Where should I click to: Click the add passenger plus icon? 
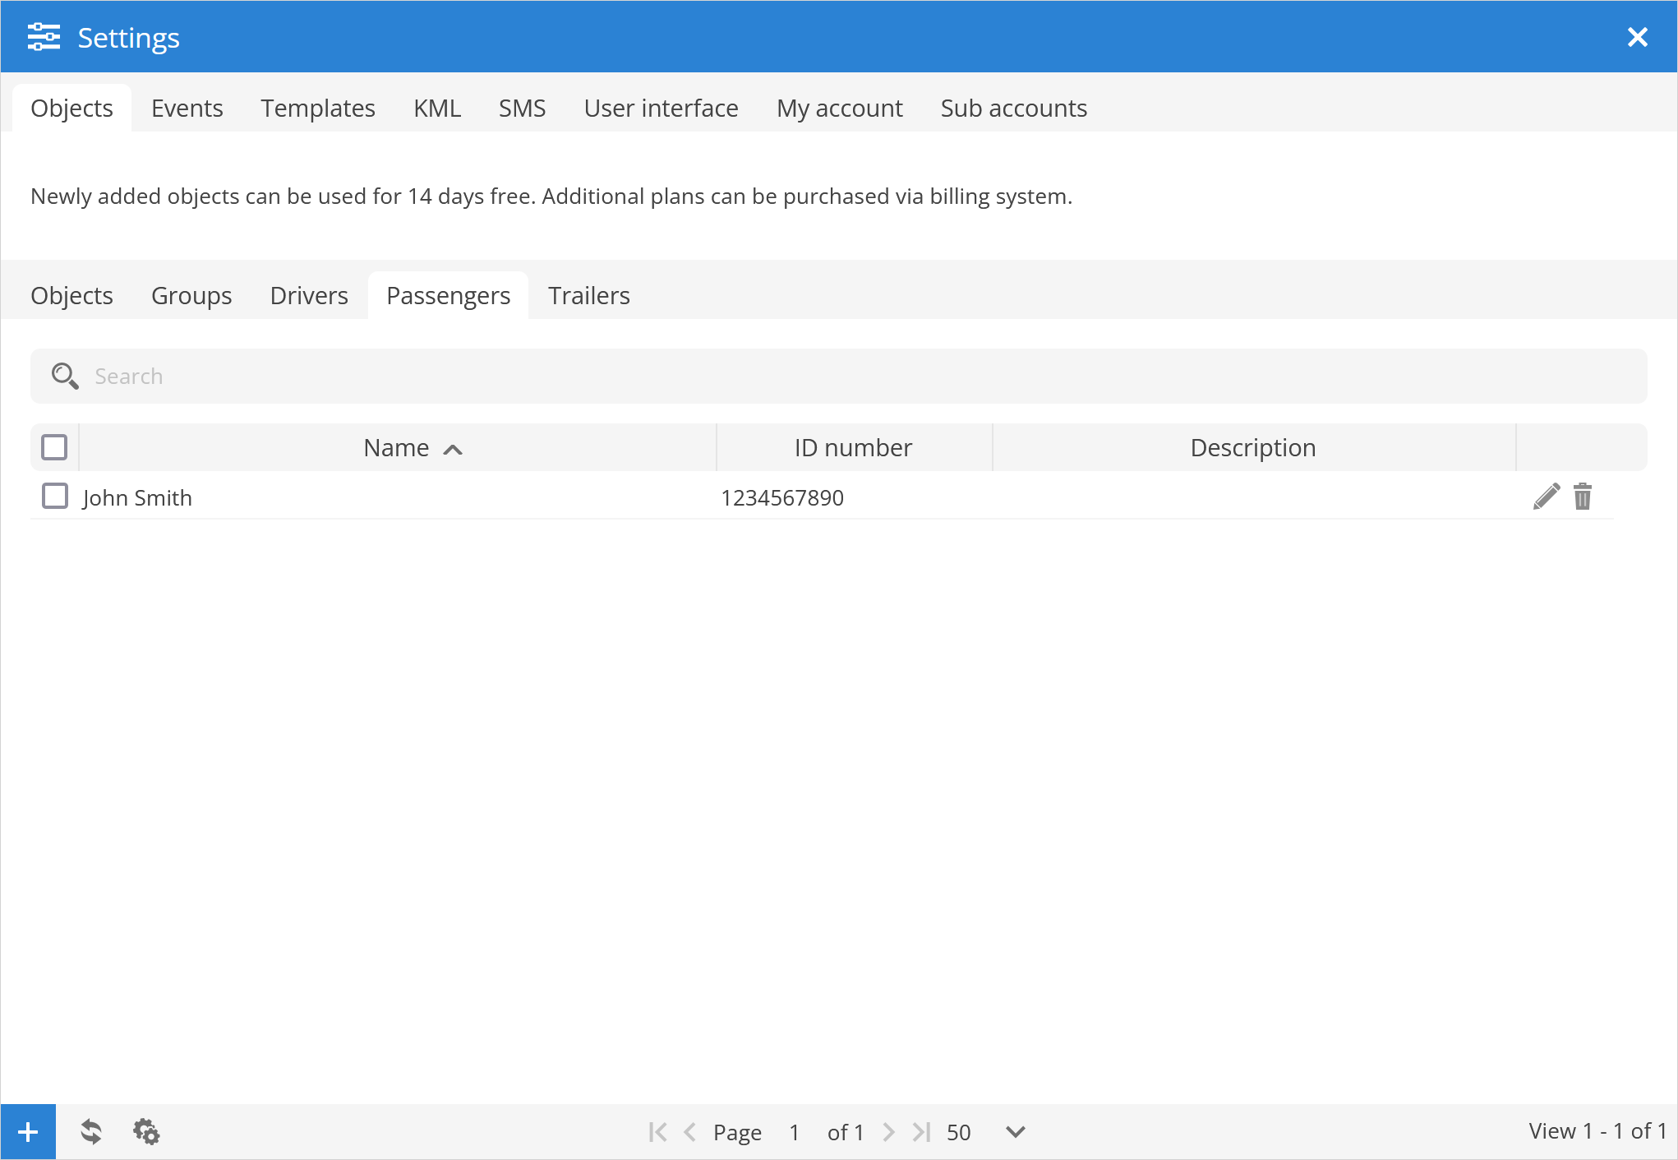click(x=28, y=1132)
